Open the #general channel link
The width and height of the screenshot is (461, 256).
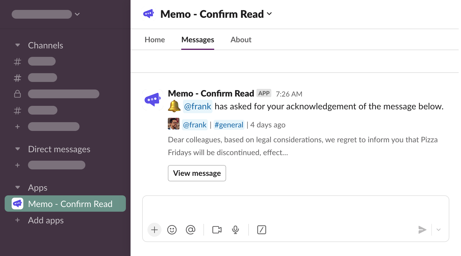click(229, 125)
